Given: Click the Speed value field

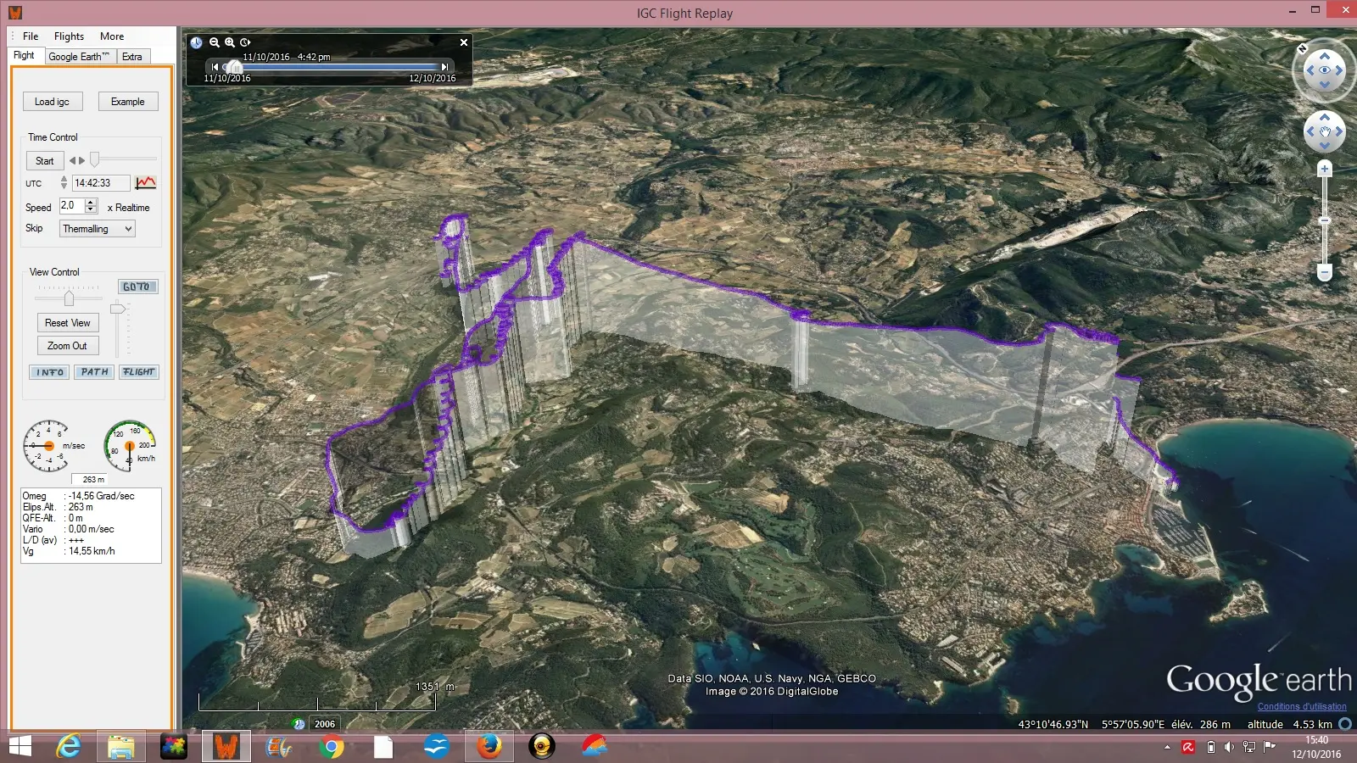Looking at the screenshot, I should pos(72,206).
